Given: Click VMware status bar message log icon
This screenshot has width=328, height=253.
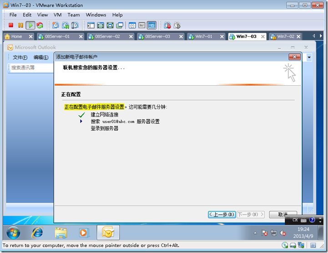Looking at the screenshot, I should coord(313,245).
